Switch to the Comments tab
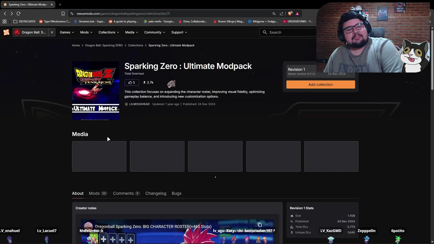This screenshot has height=244, width=434. [126, 193]
